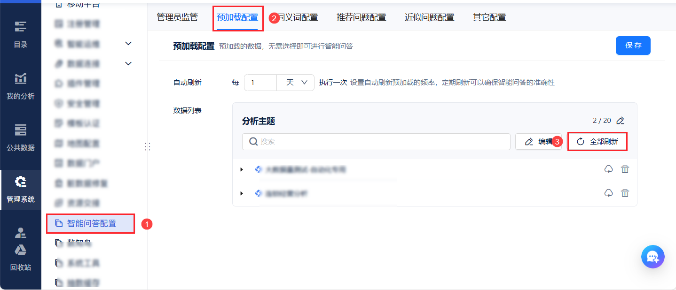Click the 数据列表 label
This screenshot has width=676, height=290.
click(x=187, y=111)
